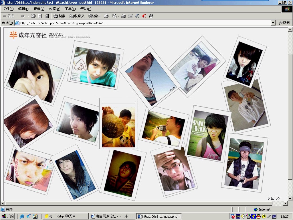Go to the Home page icon

47,16
